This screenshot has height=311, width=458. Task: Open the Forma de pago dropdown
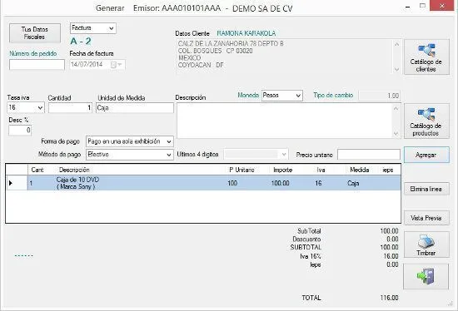[x=169, y=142]
